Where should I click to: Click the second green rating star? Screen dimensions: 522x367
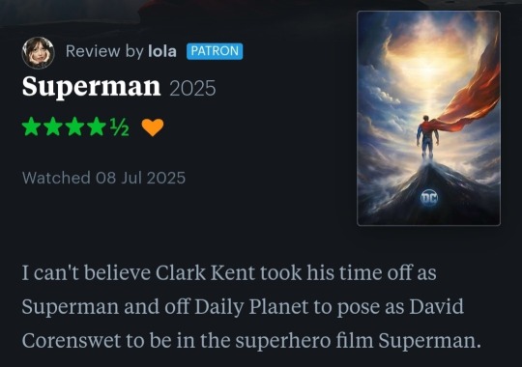(x=53, y=127)
